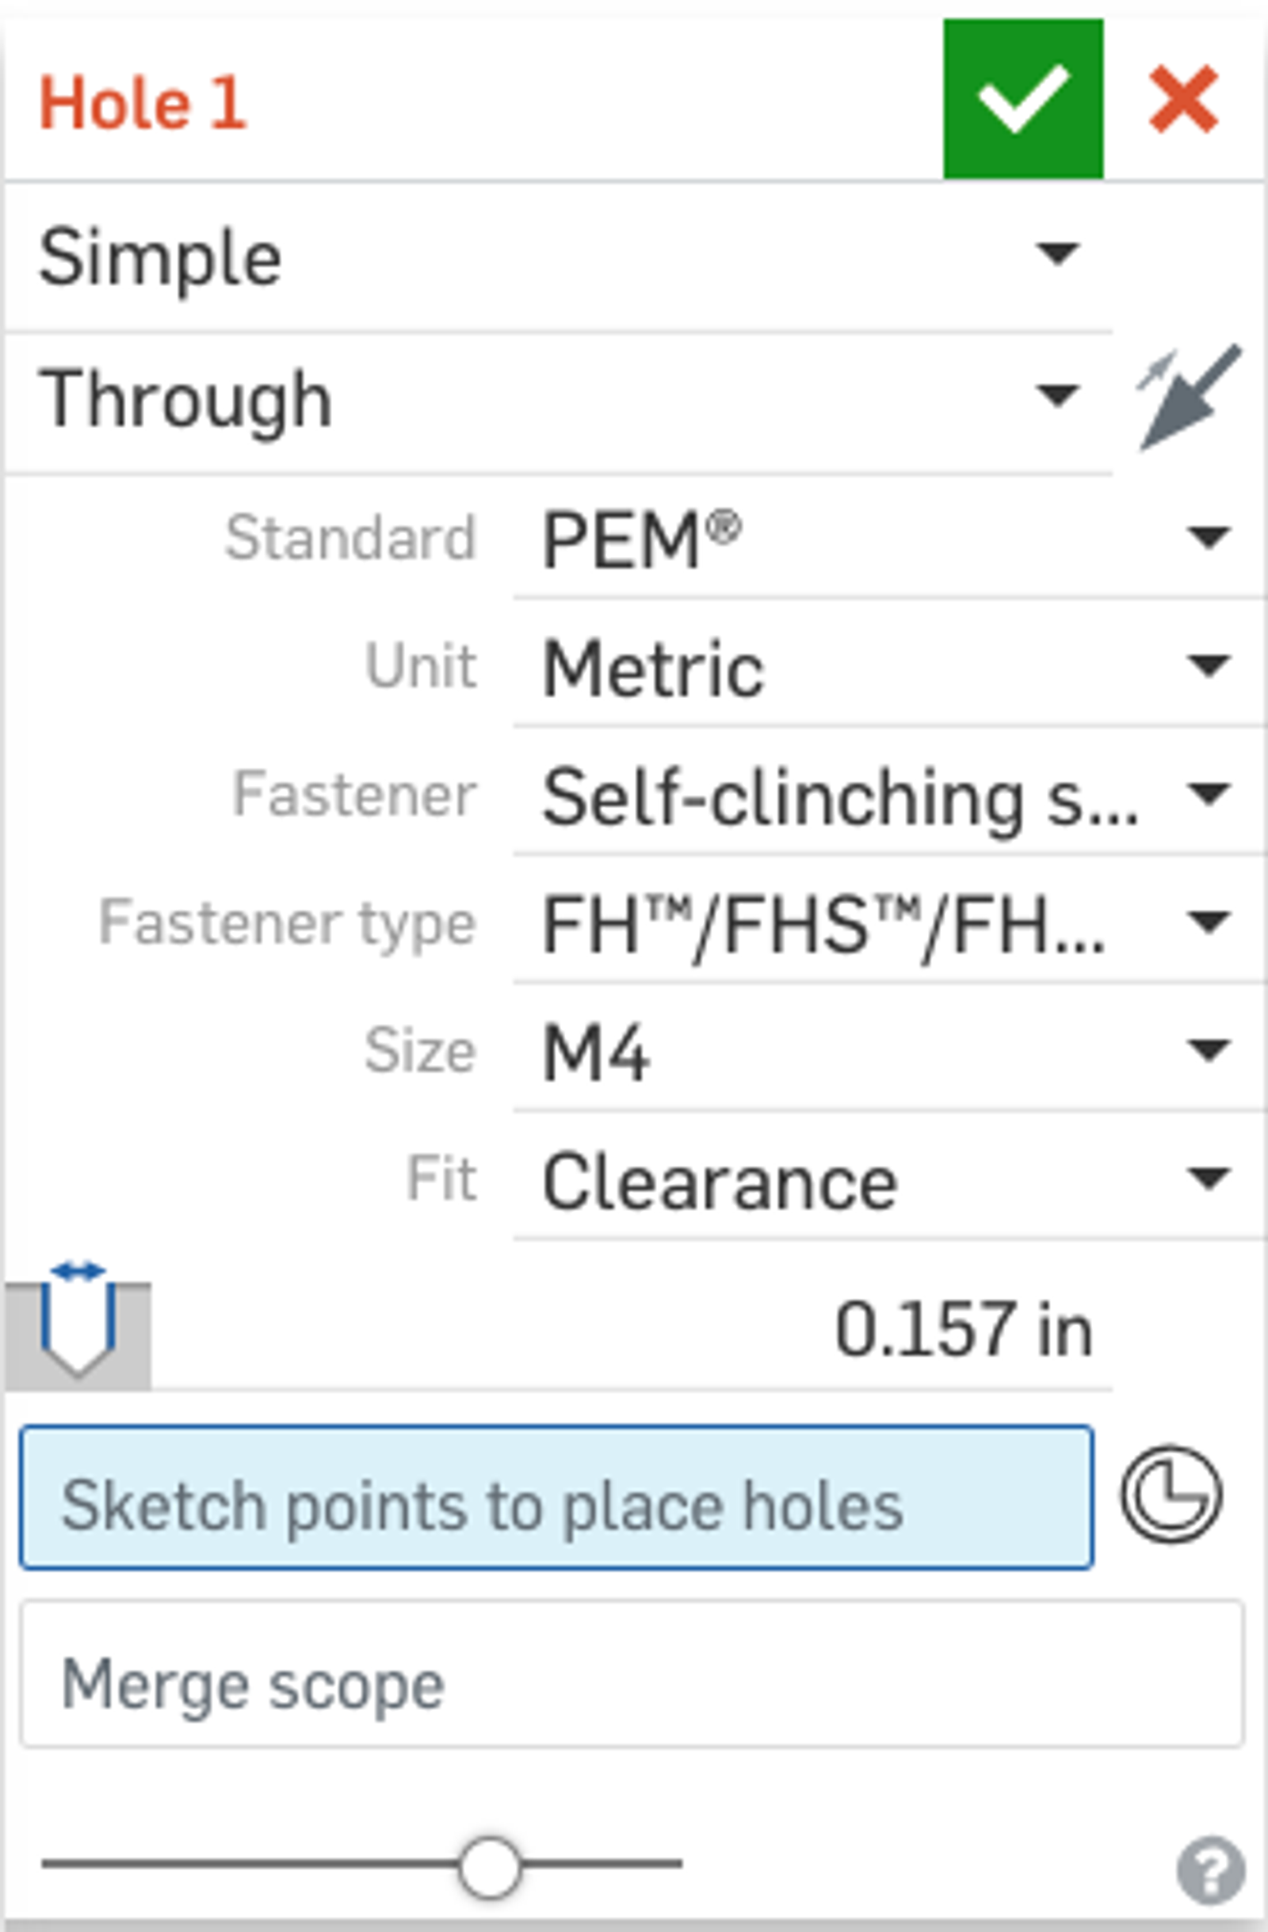Change the Fit from Clearance
This screenshot has width=1268, height=1932.
point(887,1180)
